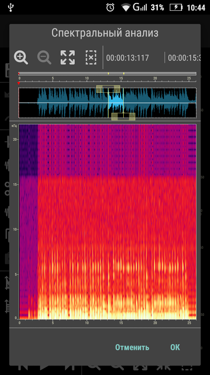The width and height of the screenshot is (210, 375).
Task: Tap the USB connection status icon
Action: tap(11, 7)
